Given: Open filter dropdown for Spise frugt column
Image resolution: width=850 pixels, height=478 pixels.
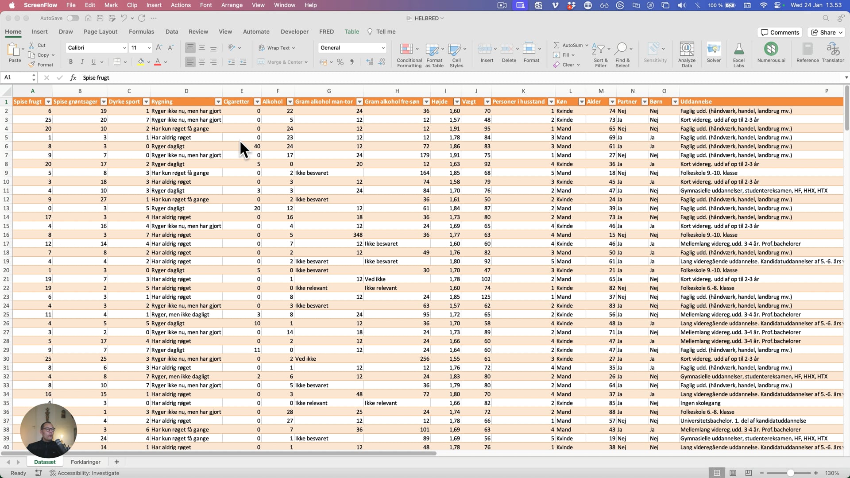Looking at the screenshot, I should 48,102.
